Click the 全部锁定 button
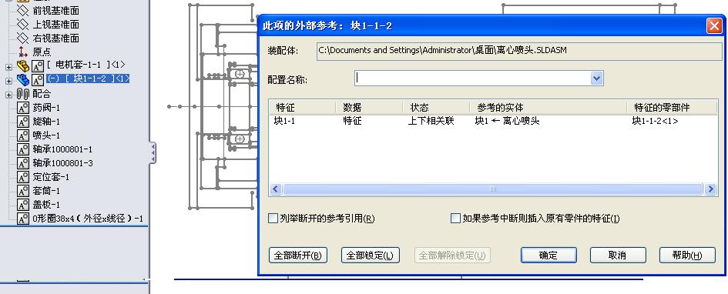Image resolution: width=728 pixels, height=294 pixels. pyautogui.click(x=371, y=255)
